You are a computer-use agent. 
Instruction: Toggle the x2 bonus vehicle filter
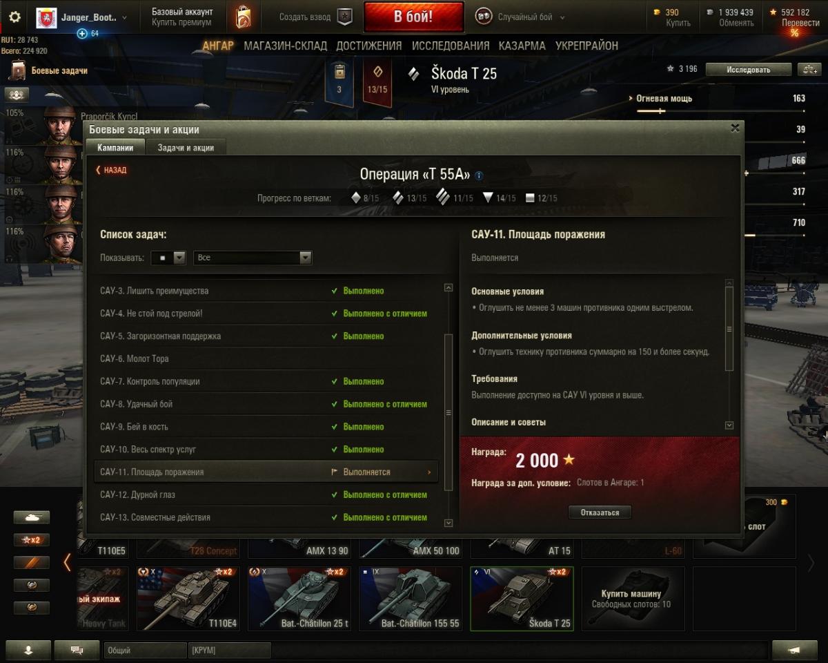[x=32, y=540]
